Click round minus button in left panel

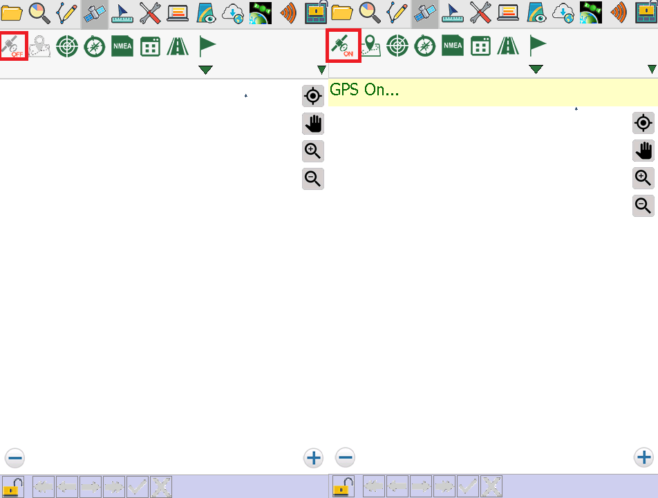coord(15,458)
